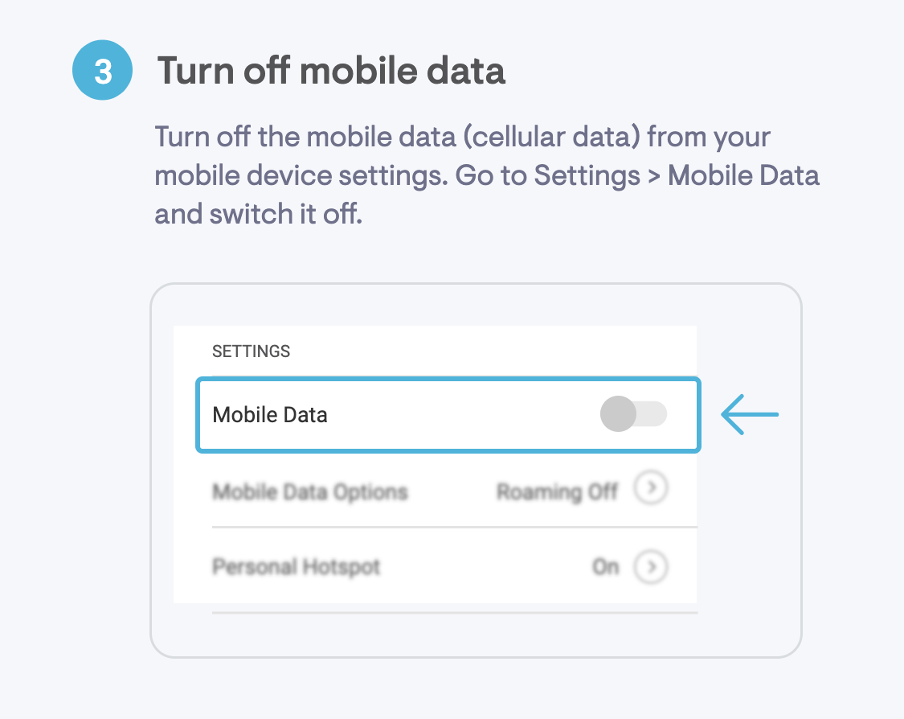Click "Settings > Mobile Data" path in the description
Viewport: 904px width, 719px height.
coord(677,175)
